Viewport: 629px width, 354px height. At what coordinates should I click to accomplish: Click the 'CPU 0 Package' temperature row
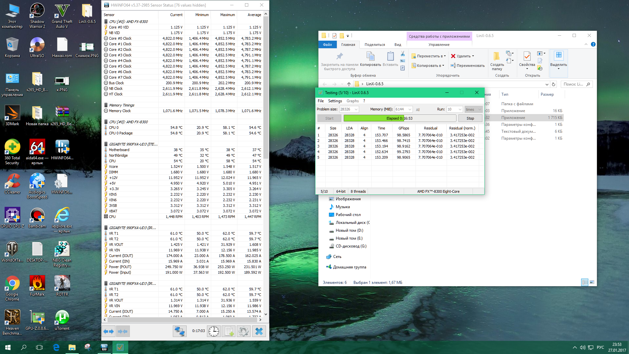pyautogui.click(x=183, y=133)
